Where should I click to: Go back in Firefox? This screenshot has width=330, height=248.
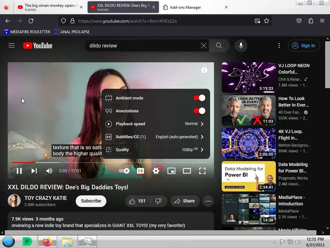click(8, 21)
